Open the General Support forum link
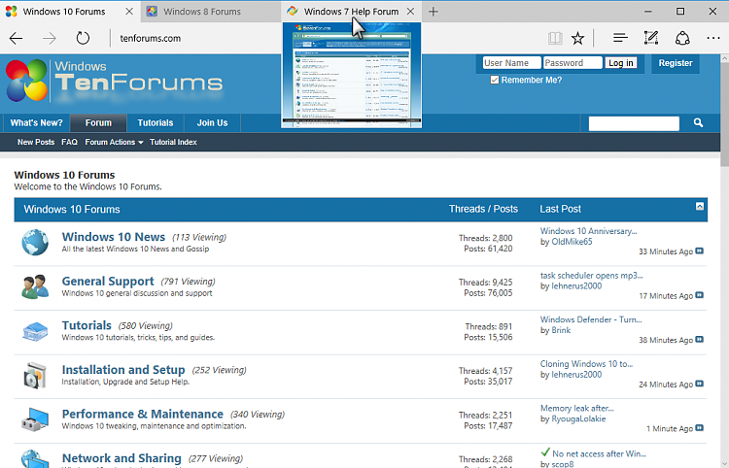This screenshot has height=468, width=729. click(x=108, y=282)
